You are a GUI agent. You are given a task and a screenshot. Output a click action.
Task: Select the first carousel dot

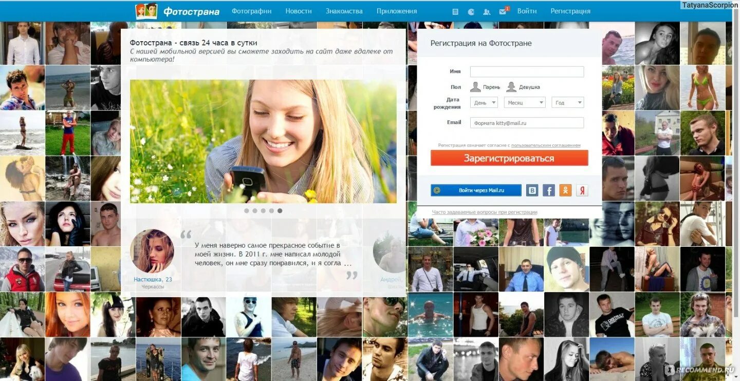click(247, 211)
